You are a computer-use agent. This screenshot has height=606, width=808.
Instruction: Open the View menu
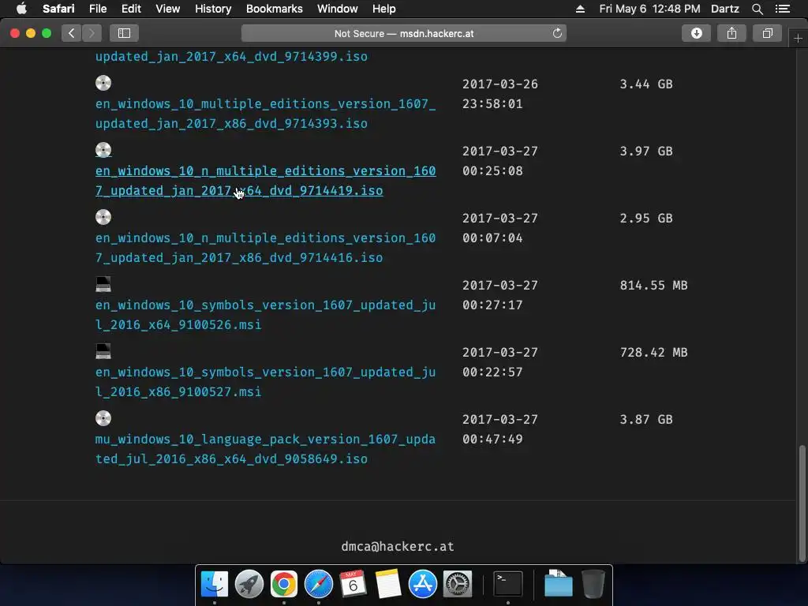coord(167,9)
